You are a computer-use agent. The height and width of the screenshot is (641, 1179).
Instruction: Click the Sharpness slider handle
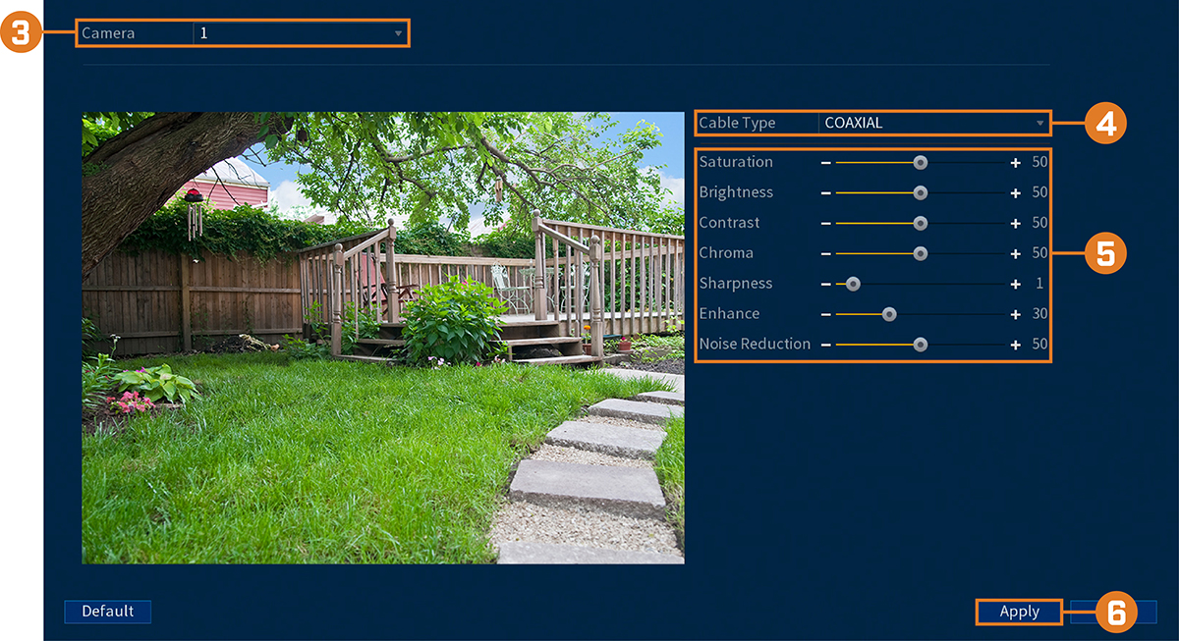(853, 284)
